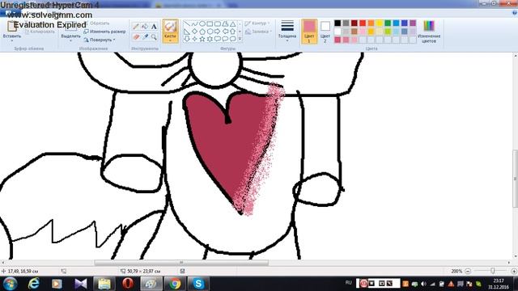518x291 pixels.
Task: Expand the shapes gallery more arrow
Action: tap(240, 39)
